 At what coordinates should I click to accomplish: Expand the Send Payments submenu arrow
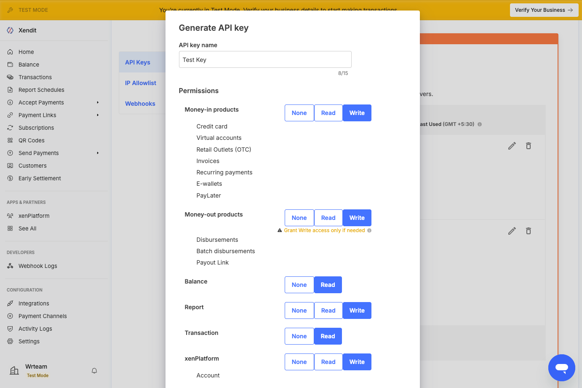point(98,153)
